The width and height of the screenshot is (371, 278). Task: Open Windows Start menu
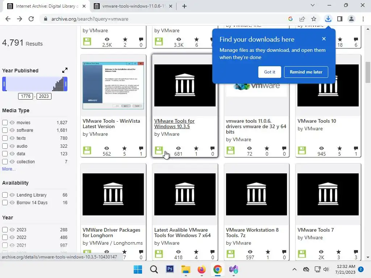(x=138, y=269)
